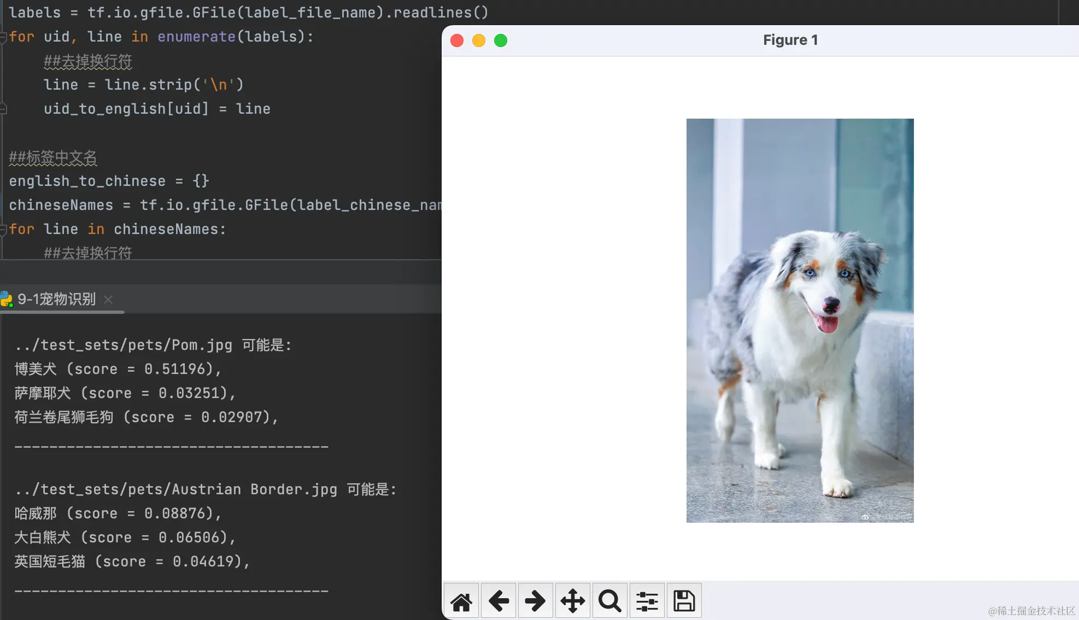Collapse the 'for uid, line' loop fold marker
This screenshot has height=620, width=1079.
tap(3, 37)
